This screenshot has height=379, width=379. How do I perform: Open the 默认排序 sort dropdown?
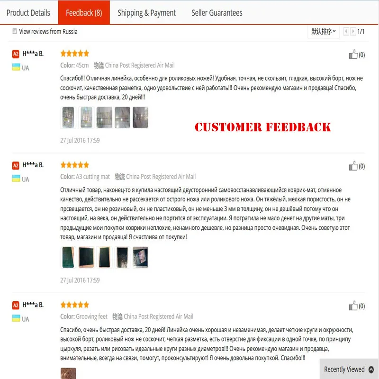[x=323, y=31]
